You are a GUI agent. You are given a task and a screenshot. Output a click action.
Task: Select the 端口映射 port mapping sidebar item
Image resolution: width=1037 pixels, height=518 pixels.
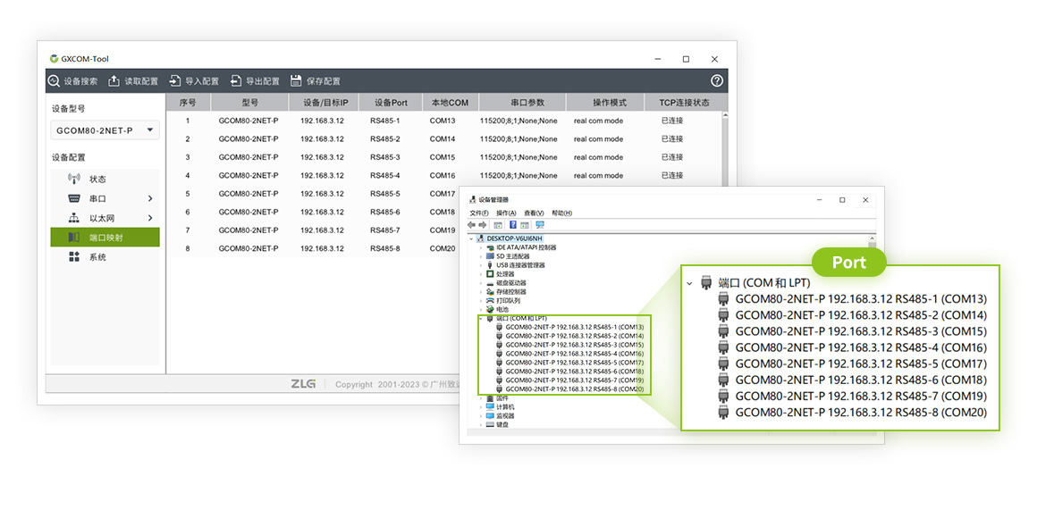(x=105, y=238)
